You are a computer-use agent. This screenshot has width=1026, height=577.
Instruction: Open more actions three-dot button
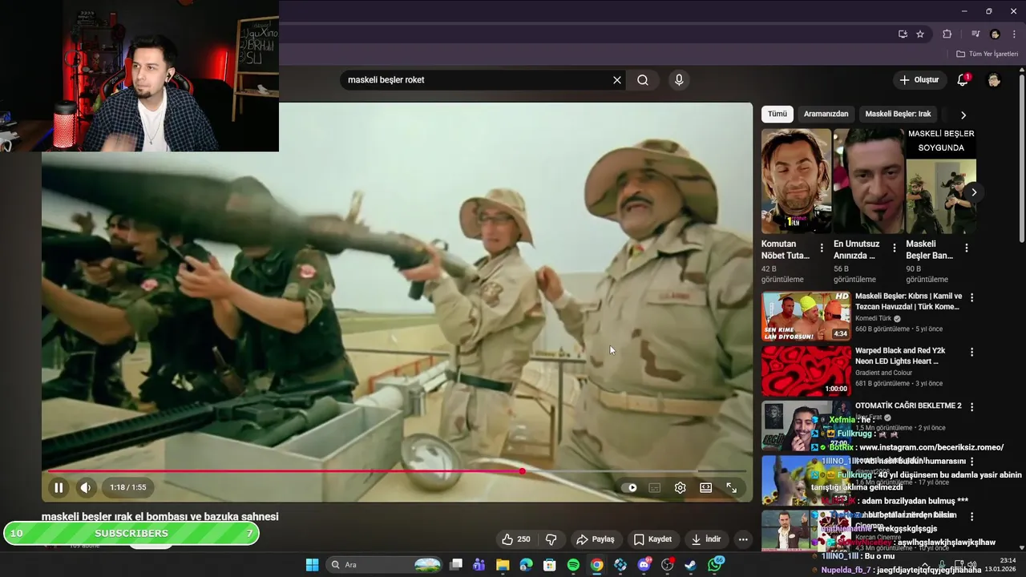tap(743, 539)
